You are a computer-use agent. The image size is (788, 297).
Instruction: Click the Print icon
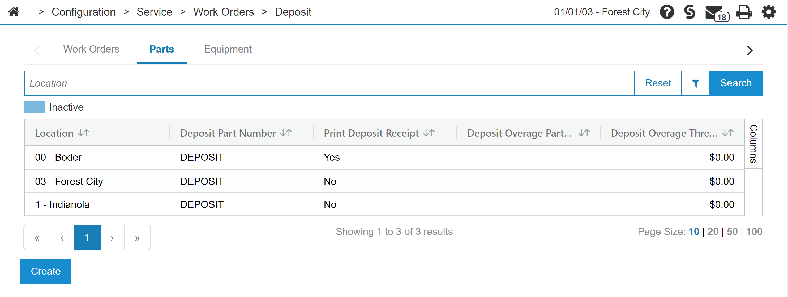point(744,12)
